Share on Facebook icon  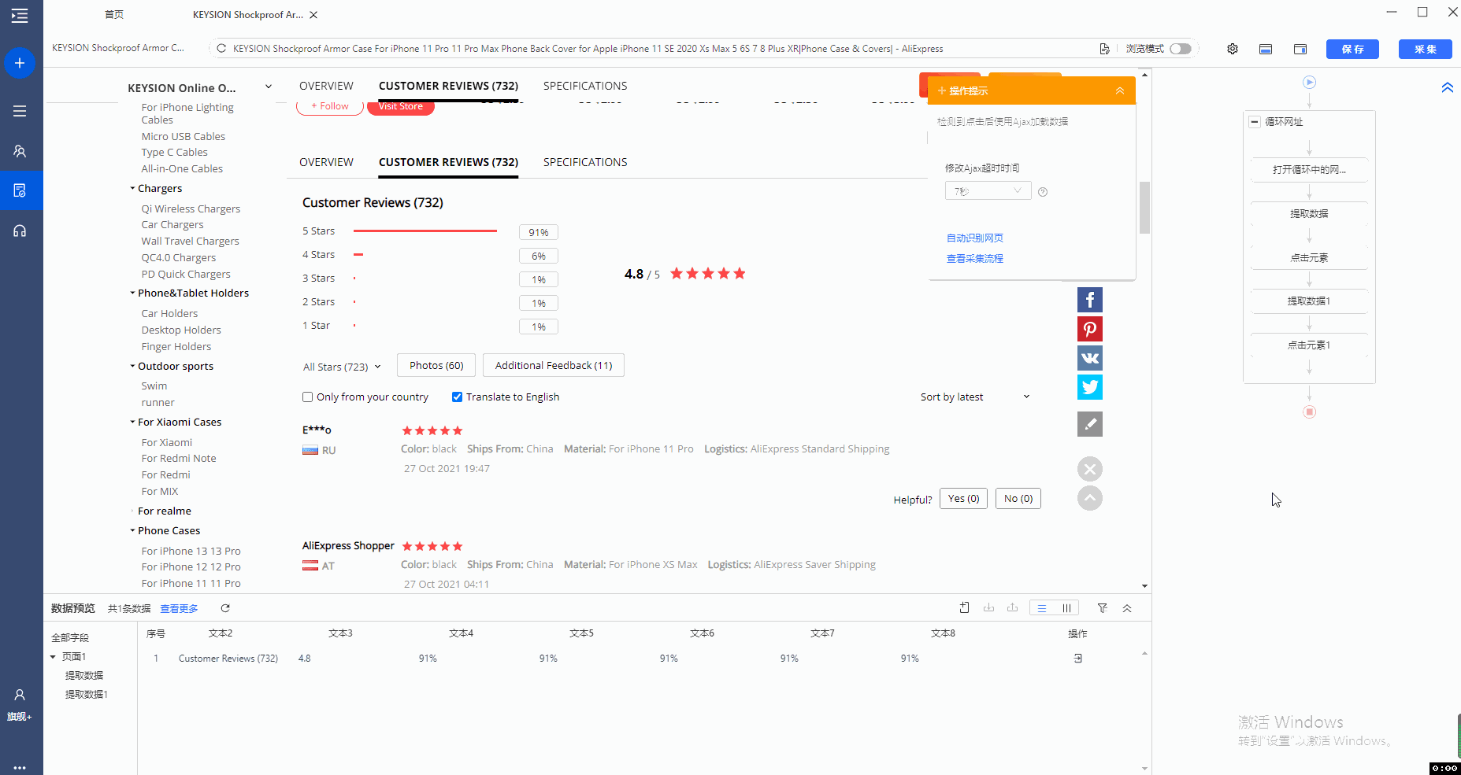(x=1090, y=300)
